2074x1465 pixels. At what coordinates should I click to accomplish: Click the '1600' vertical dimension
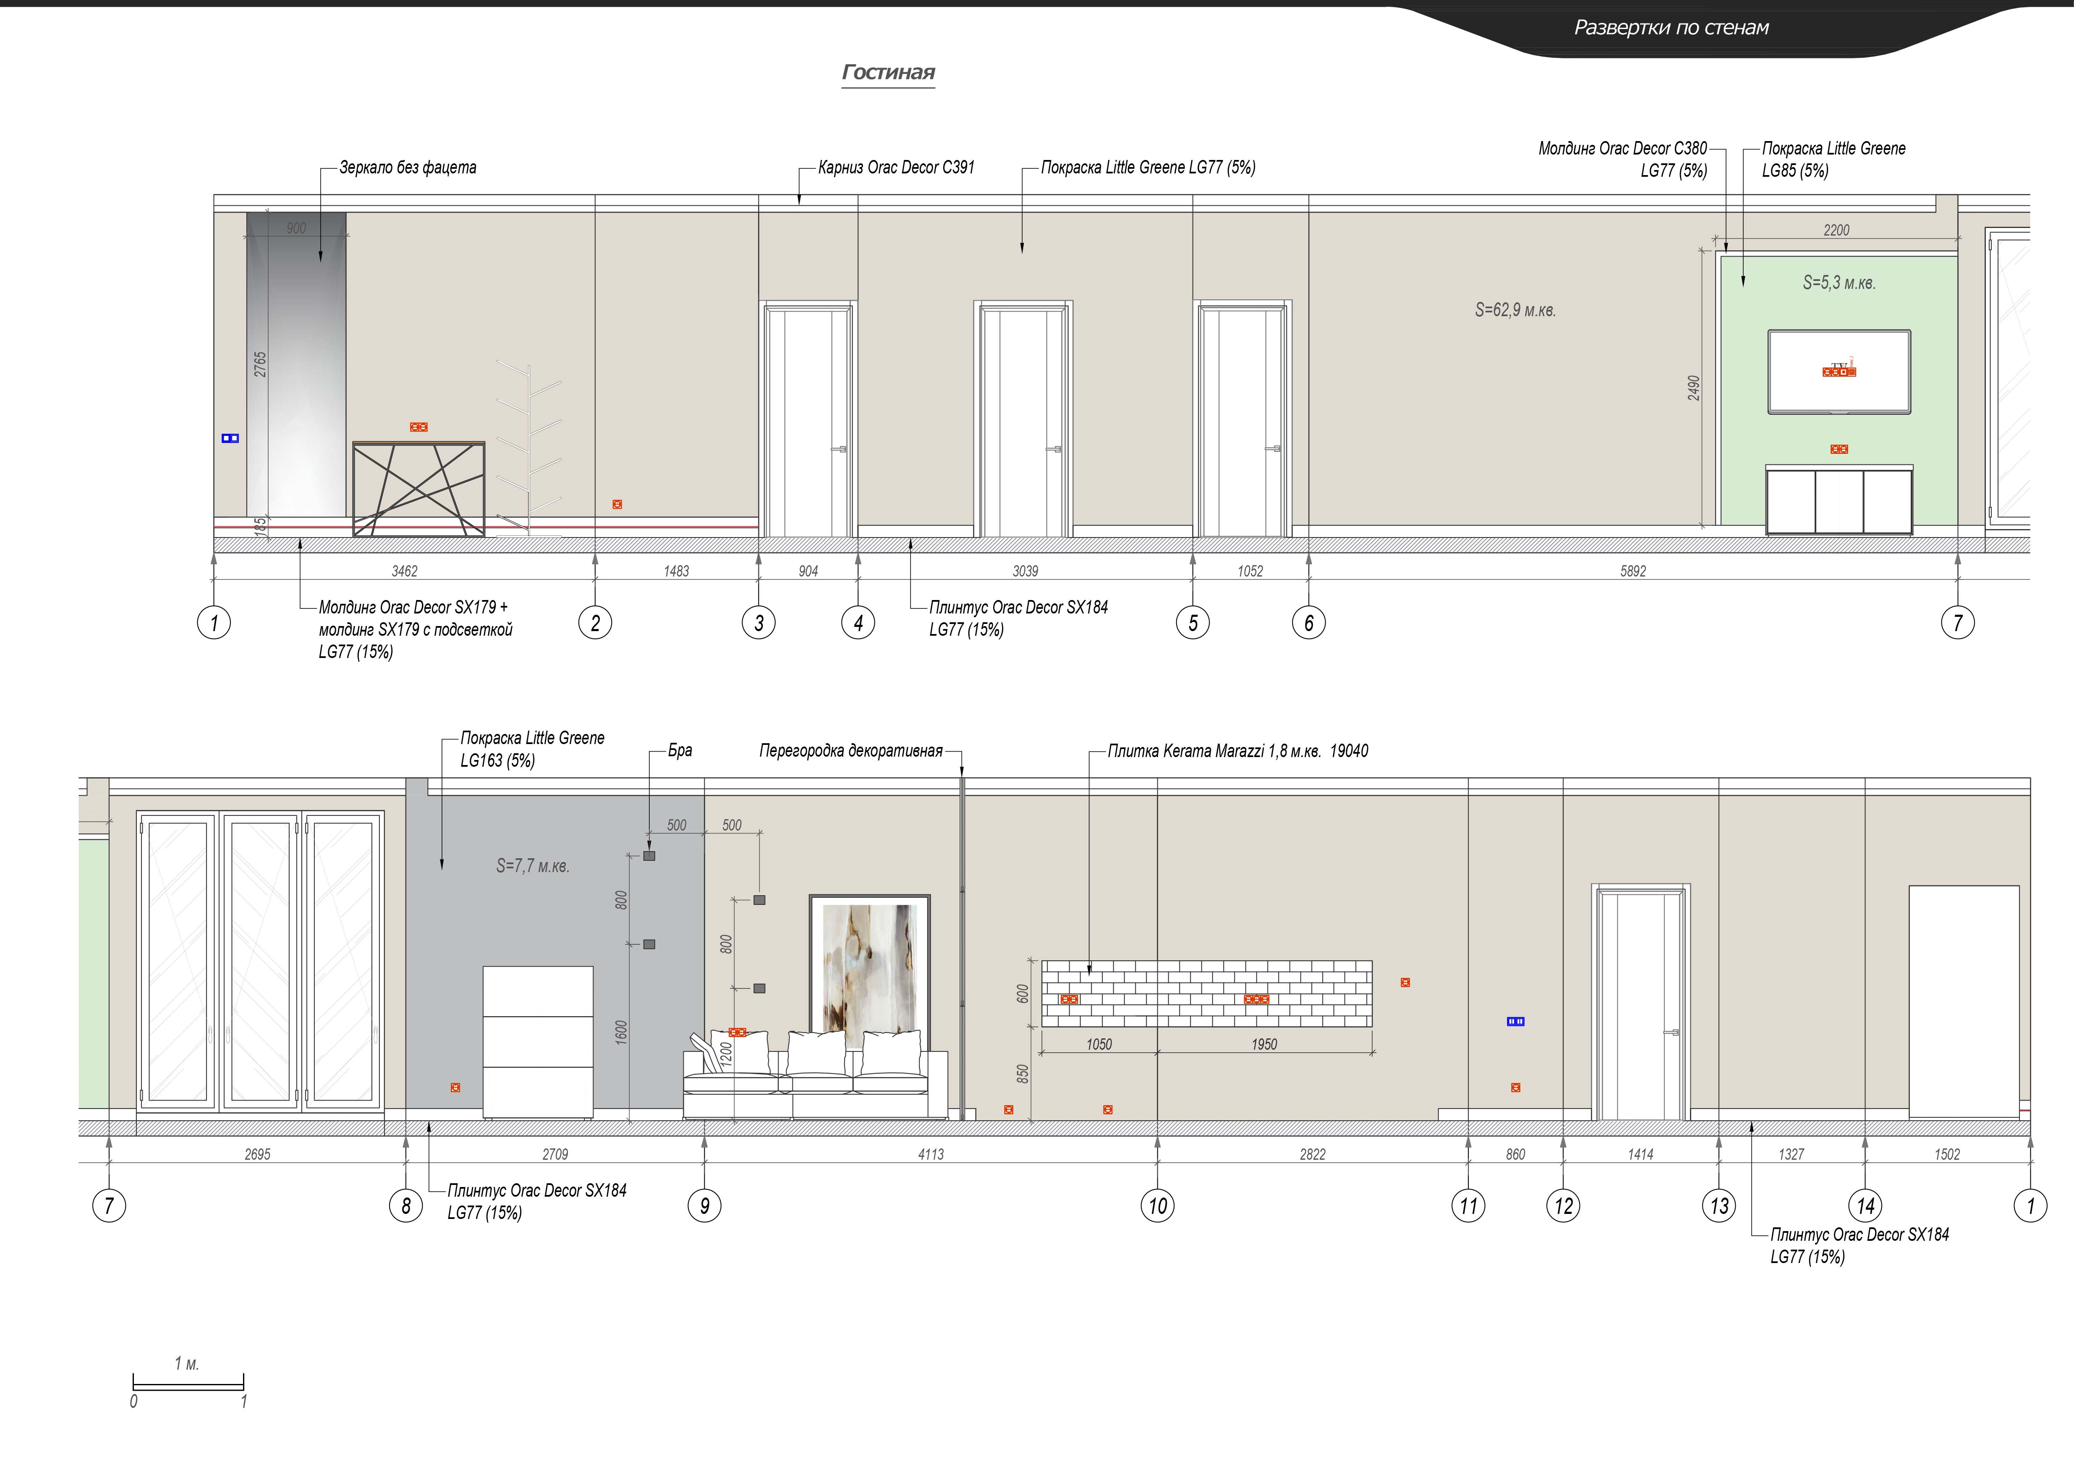(622, 1032)
